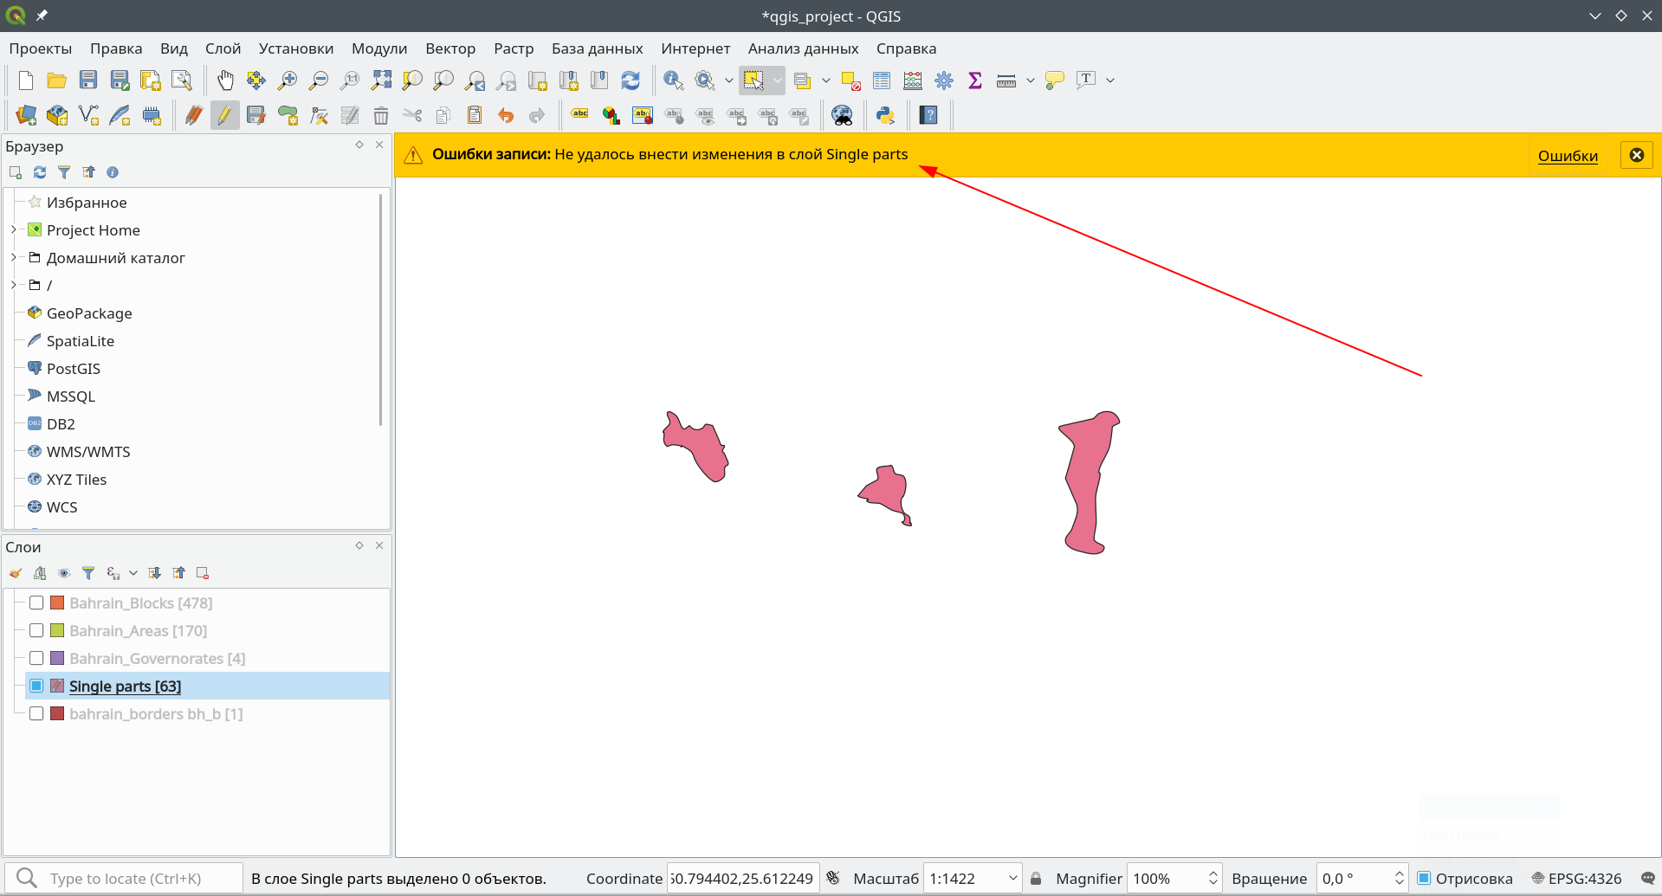The image size is (1662, 896).
Task: Select the Pan Map hand tool
Action: tap(225, 81)
